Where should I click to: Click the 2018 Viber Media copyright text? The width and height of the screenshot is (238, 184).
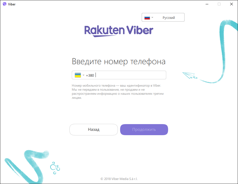[119, 179]
